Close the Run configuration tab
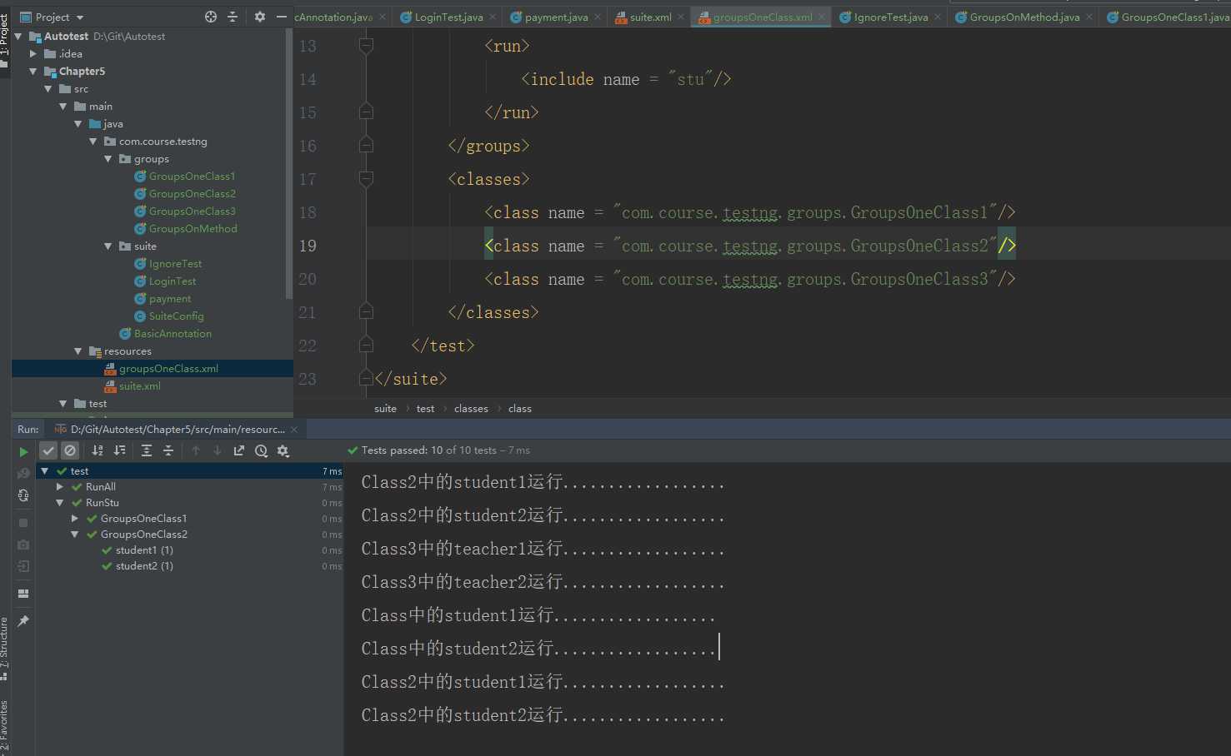The width and height of the screenshot is (1231, 756). coord(294,430)
